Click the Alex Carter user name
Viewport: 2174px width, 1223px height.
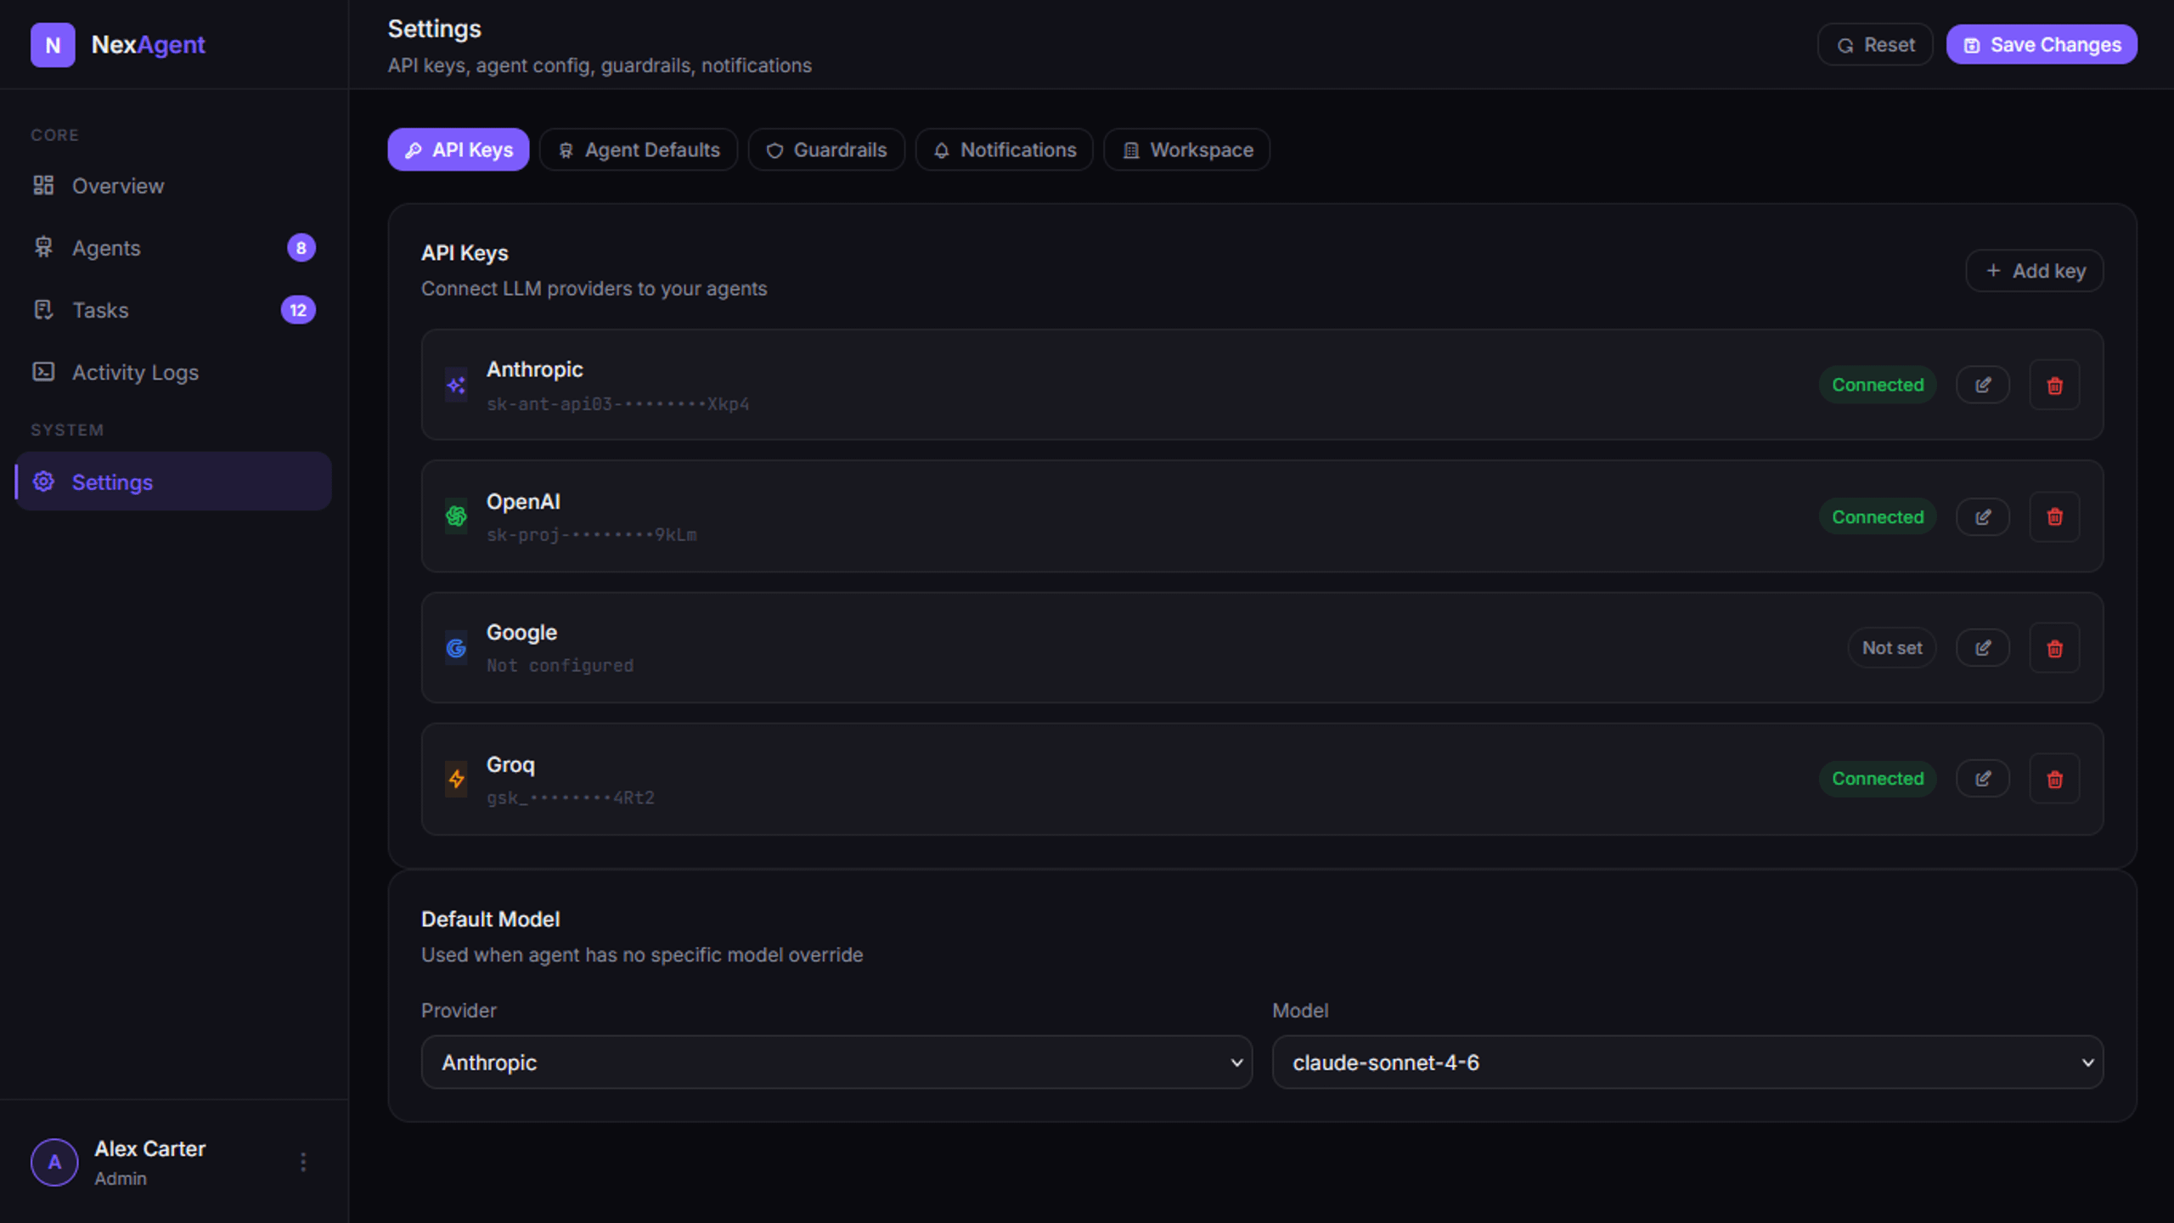pos(149,1149)
